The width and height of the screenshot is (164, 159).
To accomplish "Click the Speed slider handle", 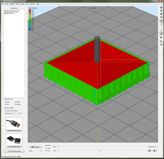I will click(x=41, y=151).
